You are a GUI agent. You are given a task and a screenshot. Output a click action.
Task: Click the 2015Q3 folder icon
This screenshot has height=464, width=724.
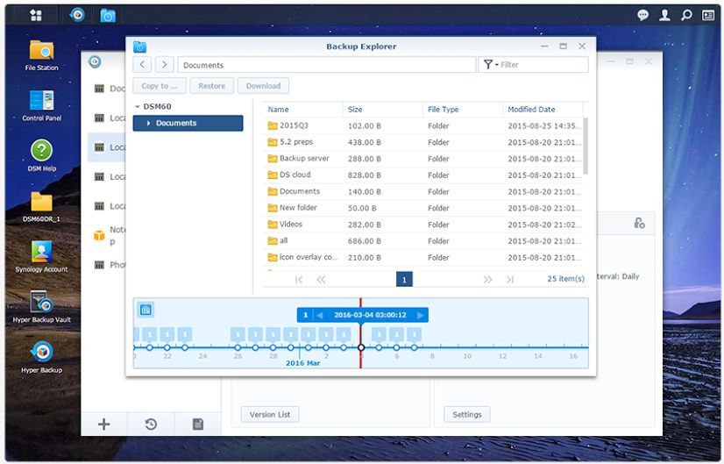click(x=273, y=125)
